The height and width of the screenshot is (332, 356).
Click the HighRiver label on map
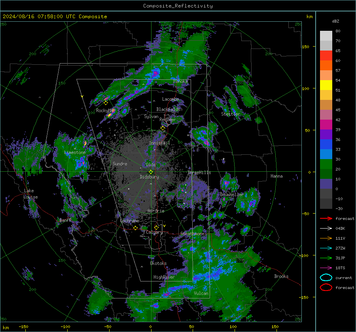(164, 277)
